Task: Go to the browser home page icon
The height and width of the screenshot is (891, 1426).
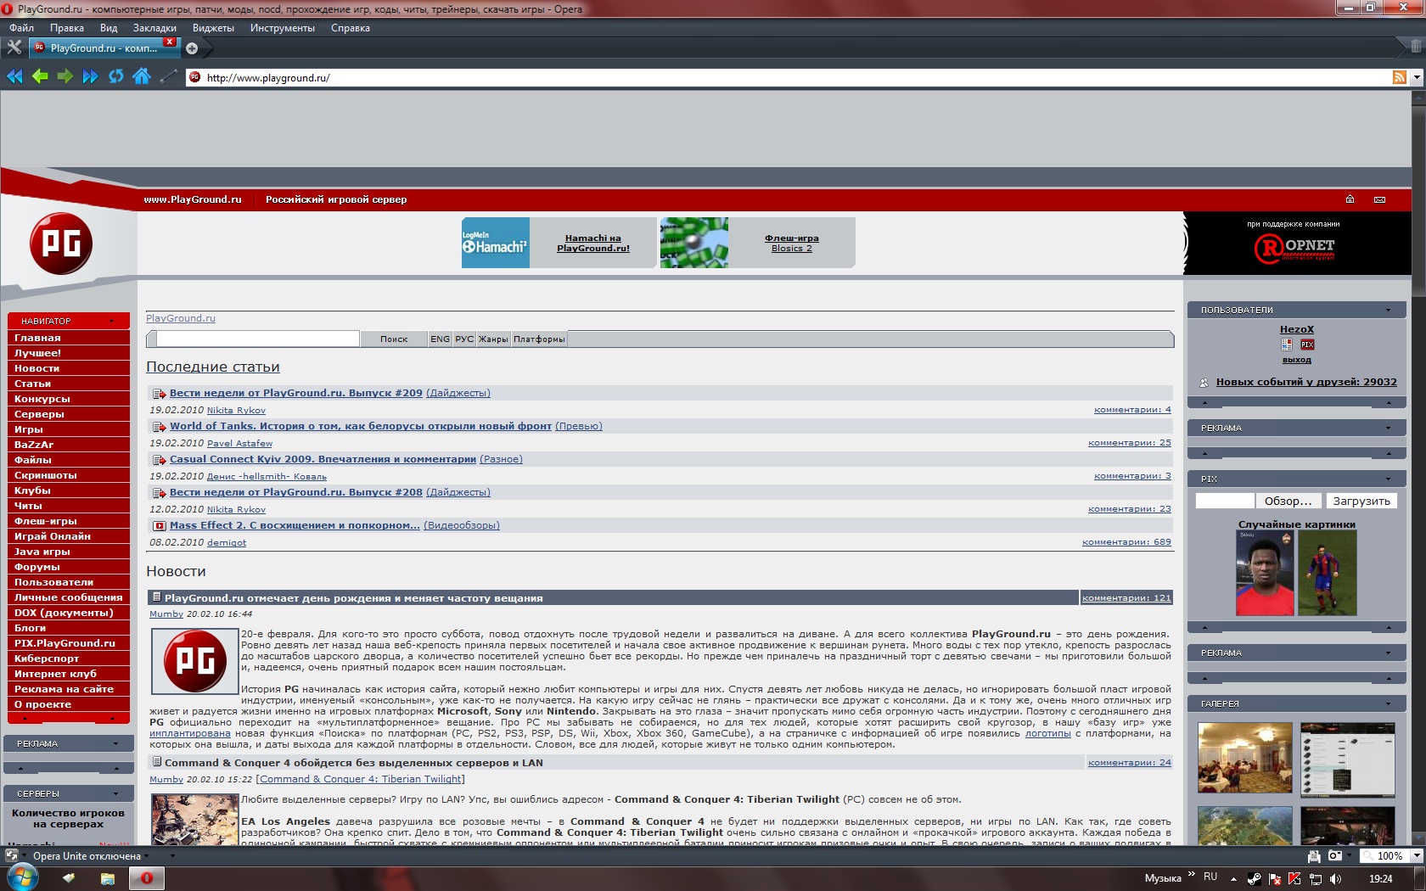Action: tap(141, 76)
